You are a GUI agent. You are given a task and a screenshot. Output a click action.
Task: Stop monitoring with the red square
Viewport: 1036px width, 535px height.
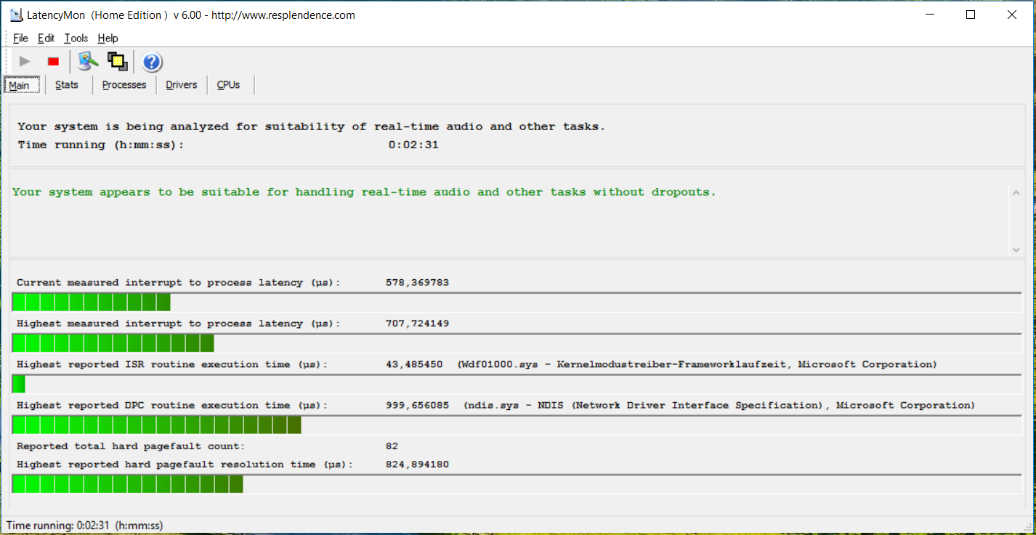53,62
